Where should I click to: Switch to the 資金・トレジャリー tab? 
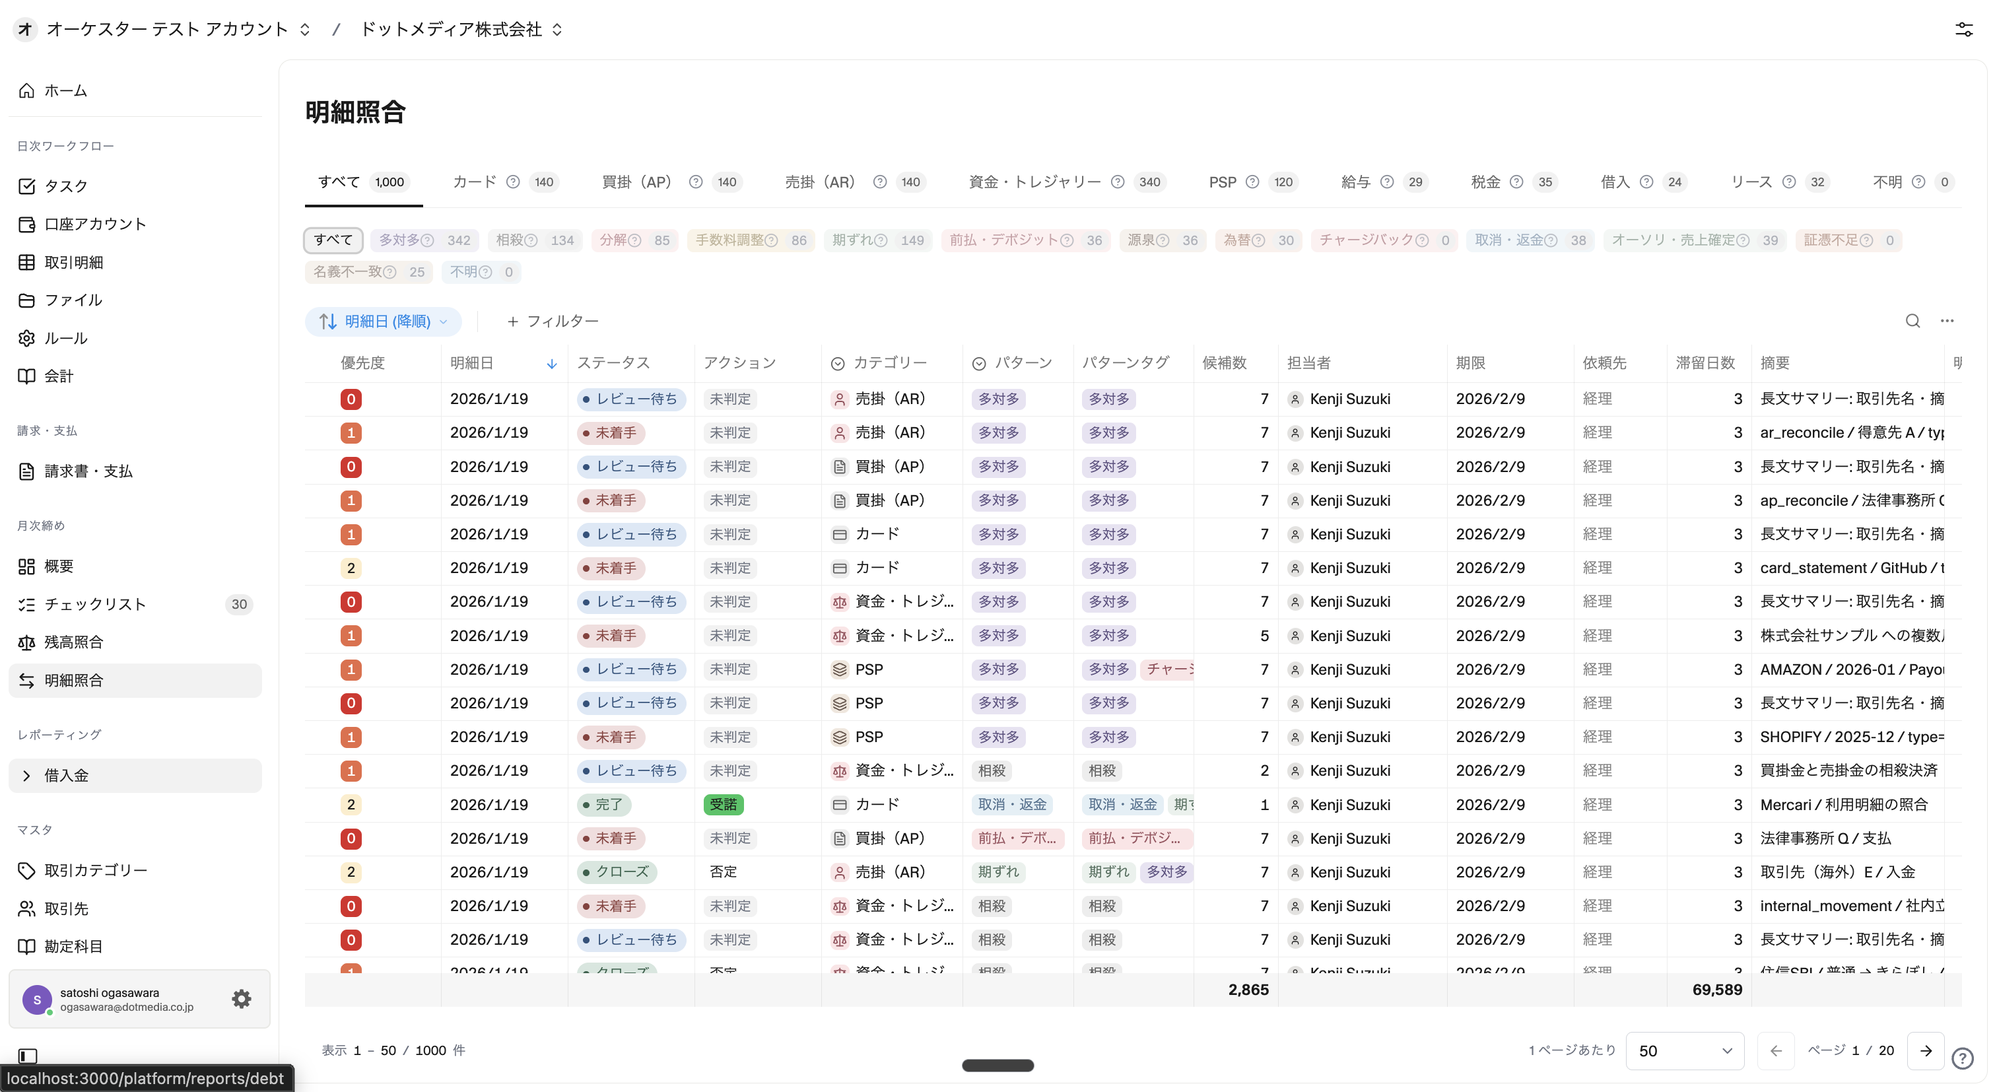pyautogui.click(x=1034, y=182)
